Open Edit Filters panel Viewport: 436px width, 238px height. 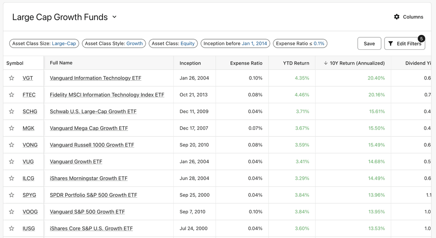(x=404, y=43)
